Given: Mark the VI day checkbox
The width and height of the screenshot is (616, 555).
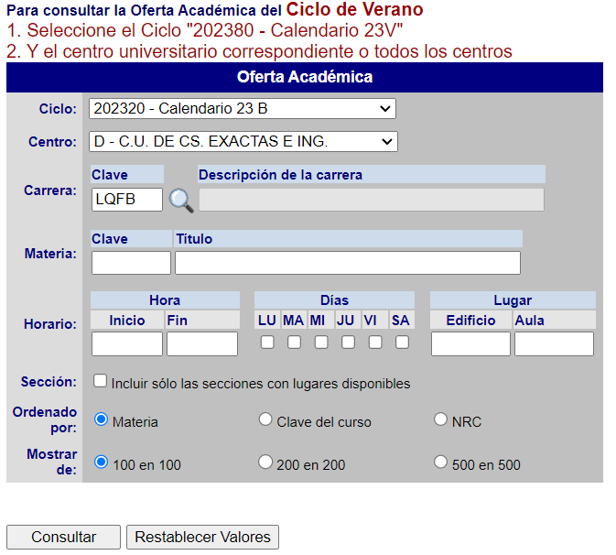Looking at the screenshot, I should coord(375,343).
